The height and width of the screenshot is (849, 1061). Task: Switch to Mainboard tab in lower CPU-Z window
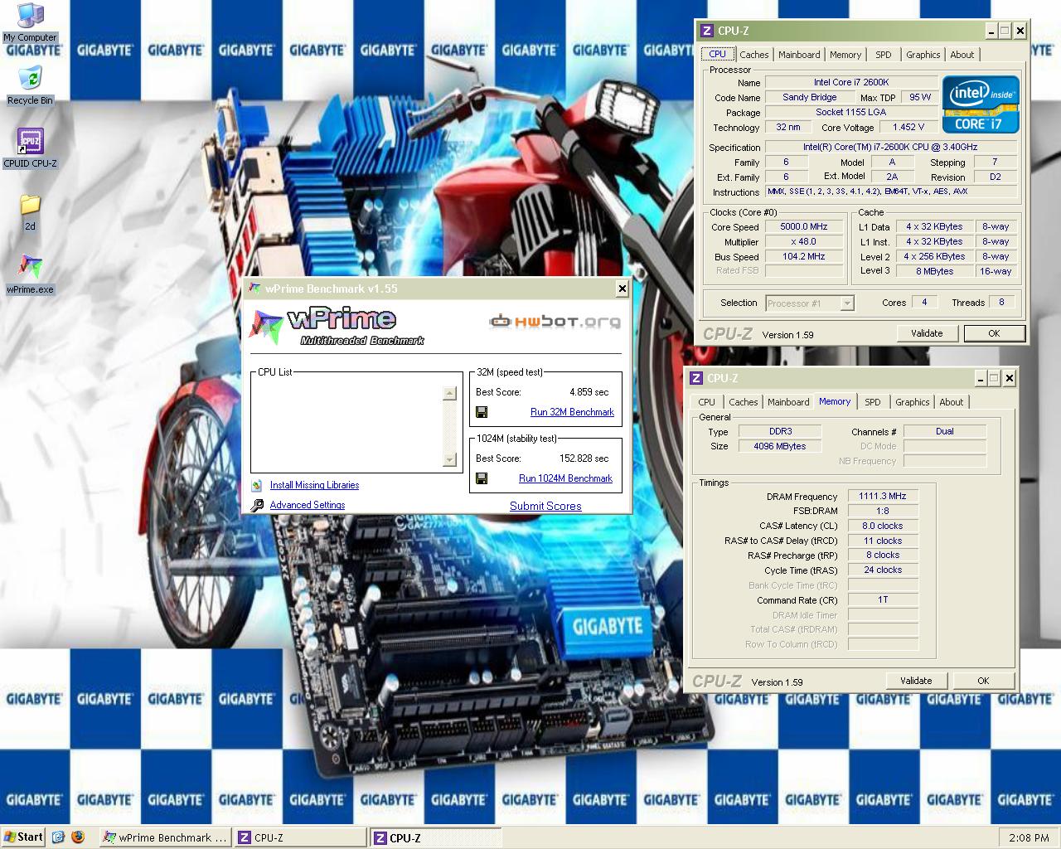pyautogui.click(x=788, y=402)
